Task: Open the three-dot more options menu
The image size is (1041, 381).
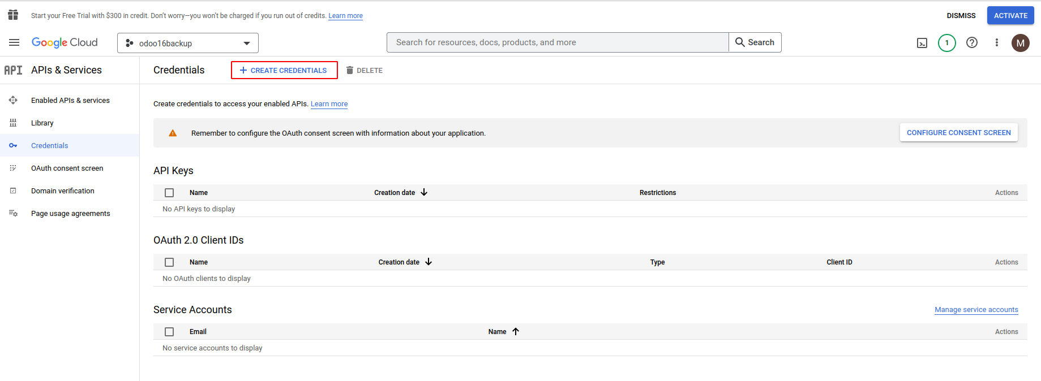Action: [x=997, y=43]
